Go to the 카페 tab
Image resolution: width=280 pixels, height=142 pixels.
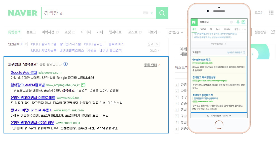pos(100,32)
